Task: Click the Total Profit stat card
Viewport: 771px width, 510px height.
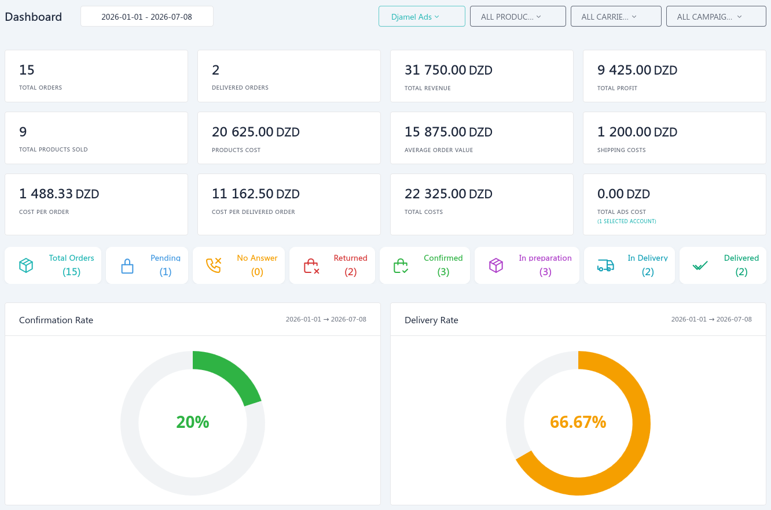Action: coord(674,76)
